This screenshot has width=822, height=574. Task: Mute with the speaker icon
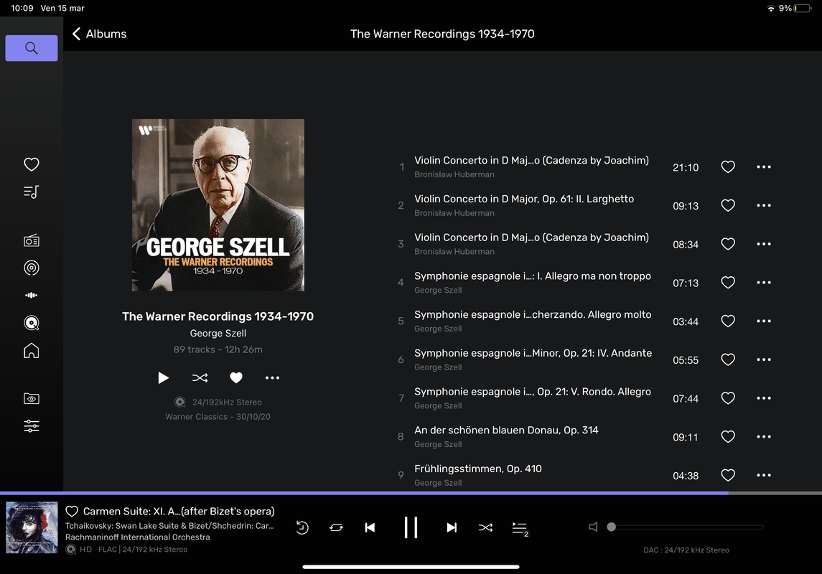[593, 527]
